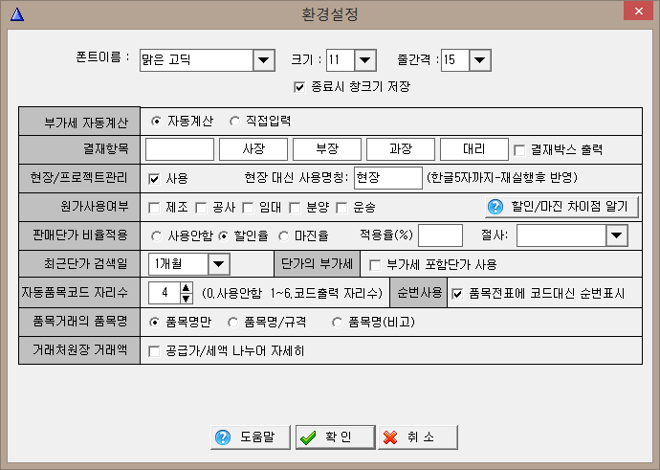Click the 대리 approval field
The width and height of the screenshot is (660, 470).
tap(474, 149)
